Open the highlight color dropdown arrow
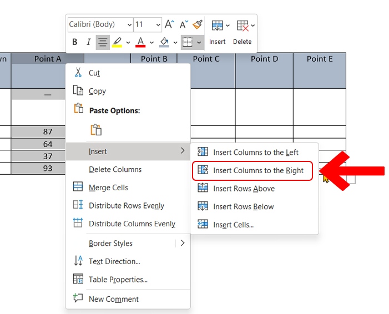The width and height of the screenshot is (389, 314). pos(128,42)
